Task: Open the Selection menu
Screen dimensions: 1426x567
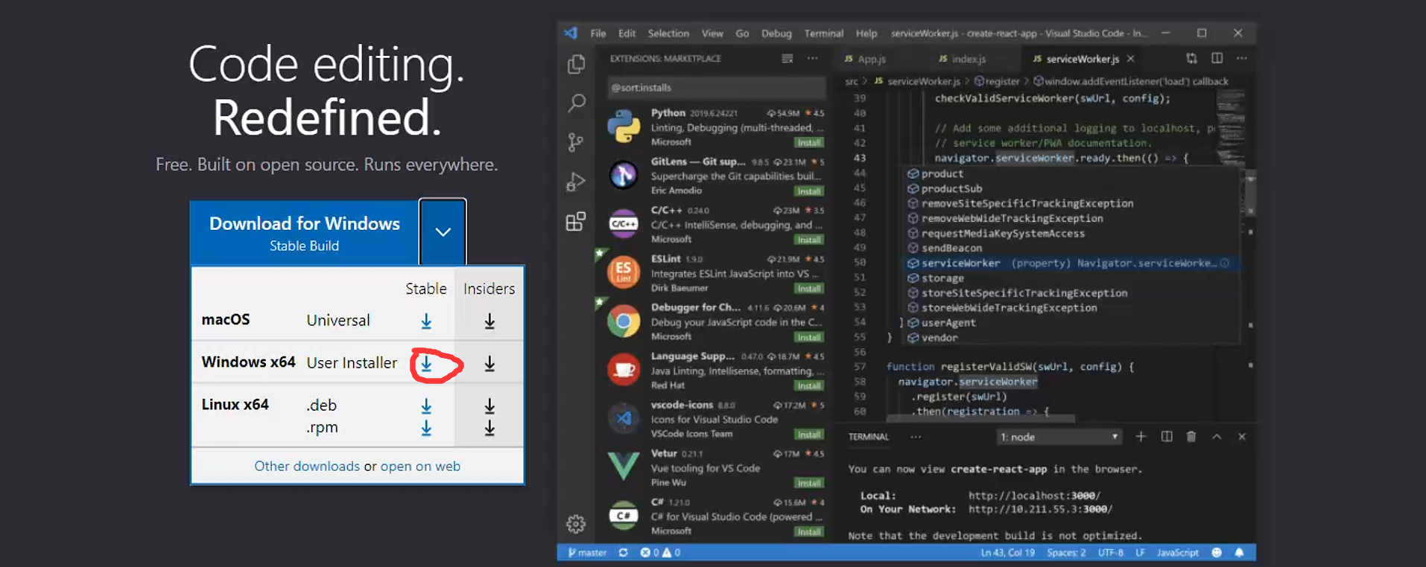Action: click(668, 33)
